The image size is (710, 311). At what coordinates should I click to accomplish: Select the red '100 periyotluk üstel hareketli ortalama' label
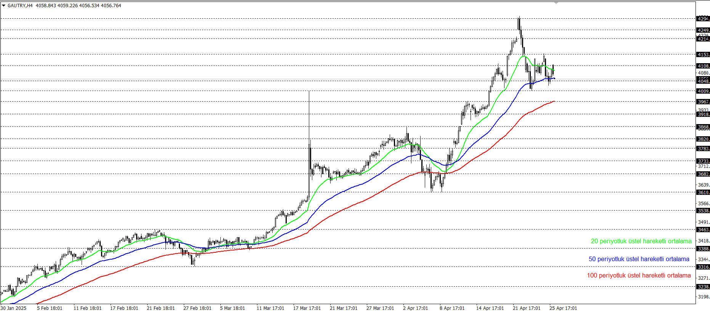[x=639, y=276]
